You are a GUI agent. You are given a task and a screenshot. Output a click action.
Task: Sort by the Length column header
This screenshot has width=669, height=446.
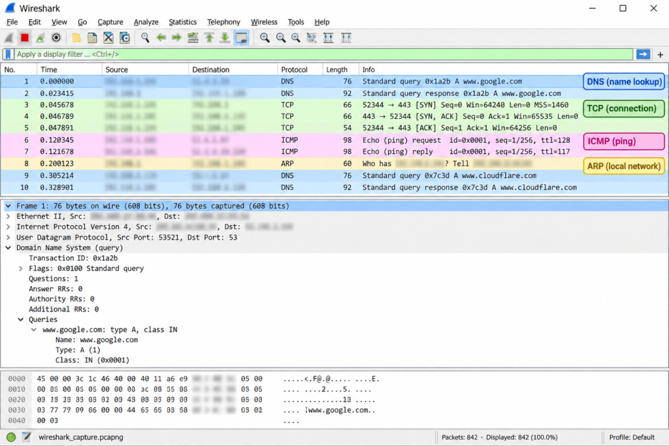tap(340, 69)
